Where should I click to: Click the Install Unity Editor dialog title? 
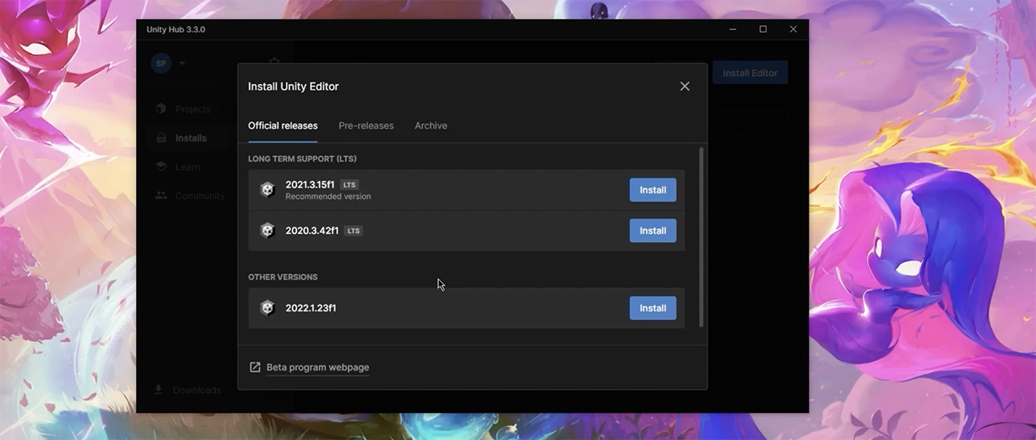(x=293, y=87)
